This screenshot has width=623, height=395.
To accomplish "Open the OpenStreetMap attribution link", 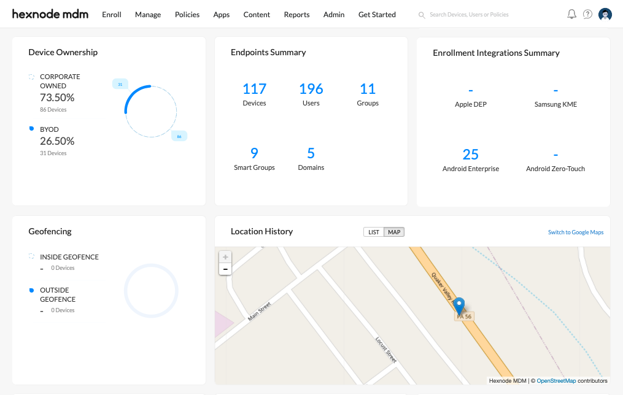I will click(556, 381).
